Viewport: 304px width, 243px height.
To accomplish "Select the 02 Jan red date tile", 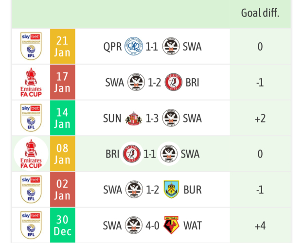I will (x=63, y=190).
